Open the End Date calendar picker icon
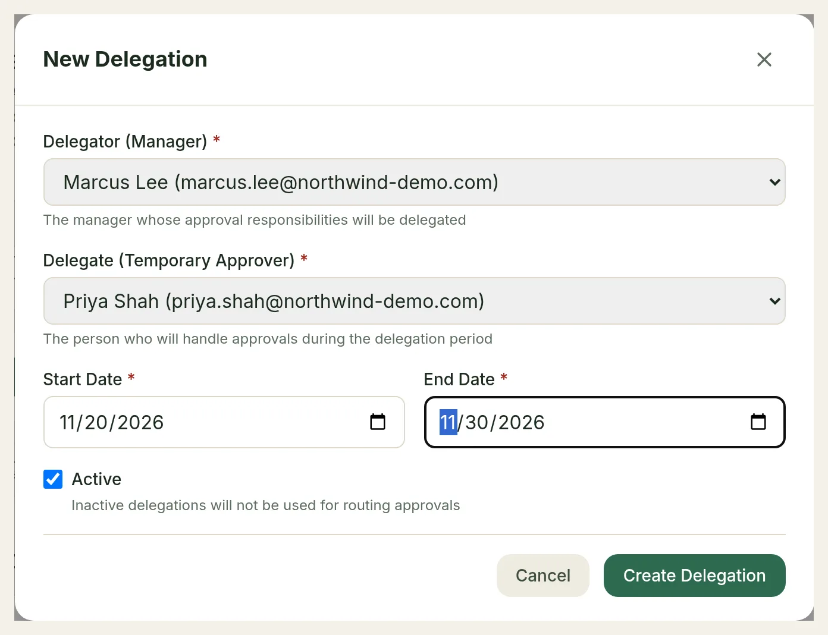This screenshot has height=635, width=828. (x=758, y=422)
